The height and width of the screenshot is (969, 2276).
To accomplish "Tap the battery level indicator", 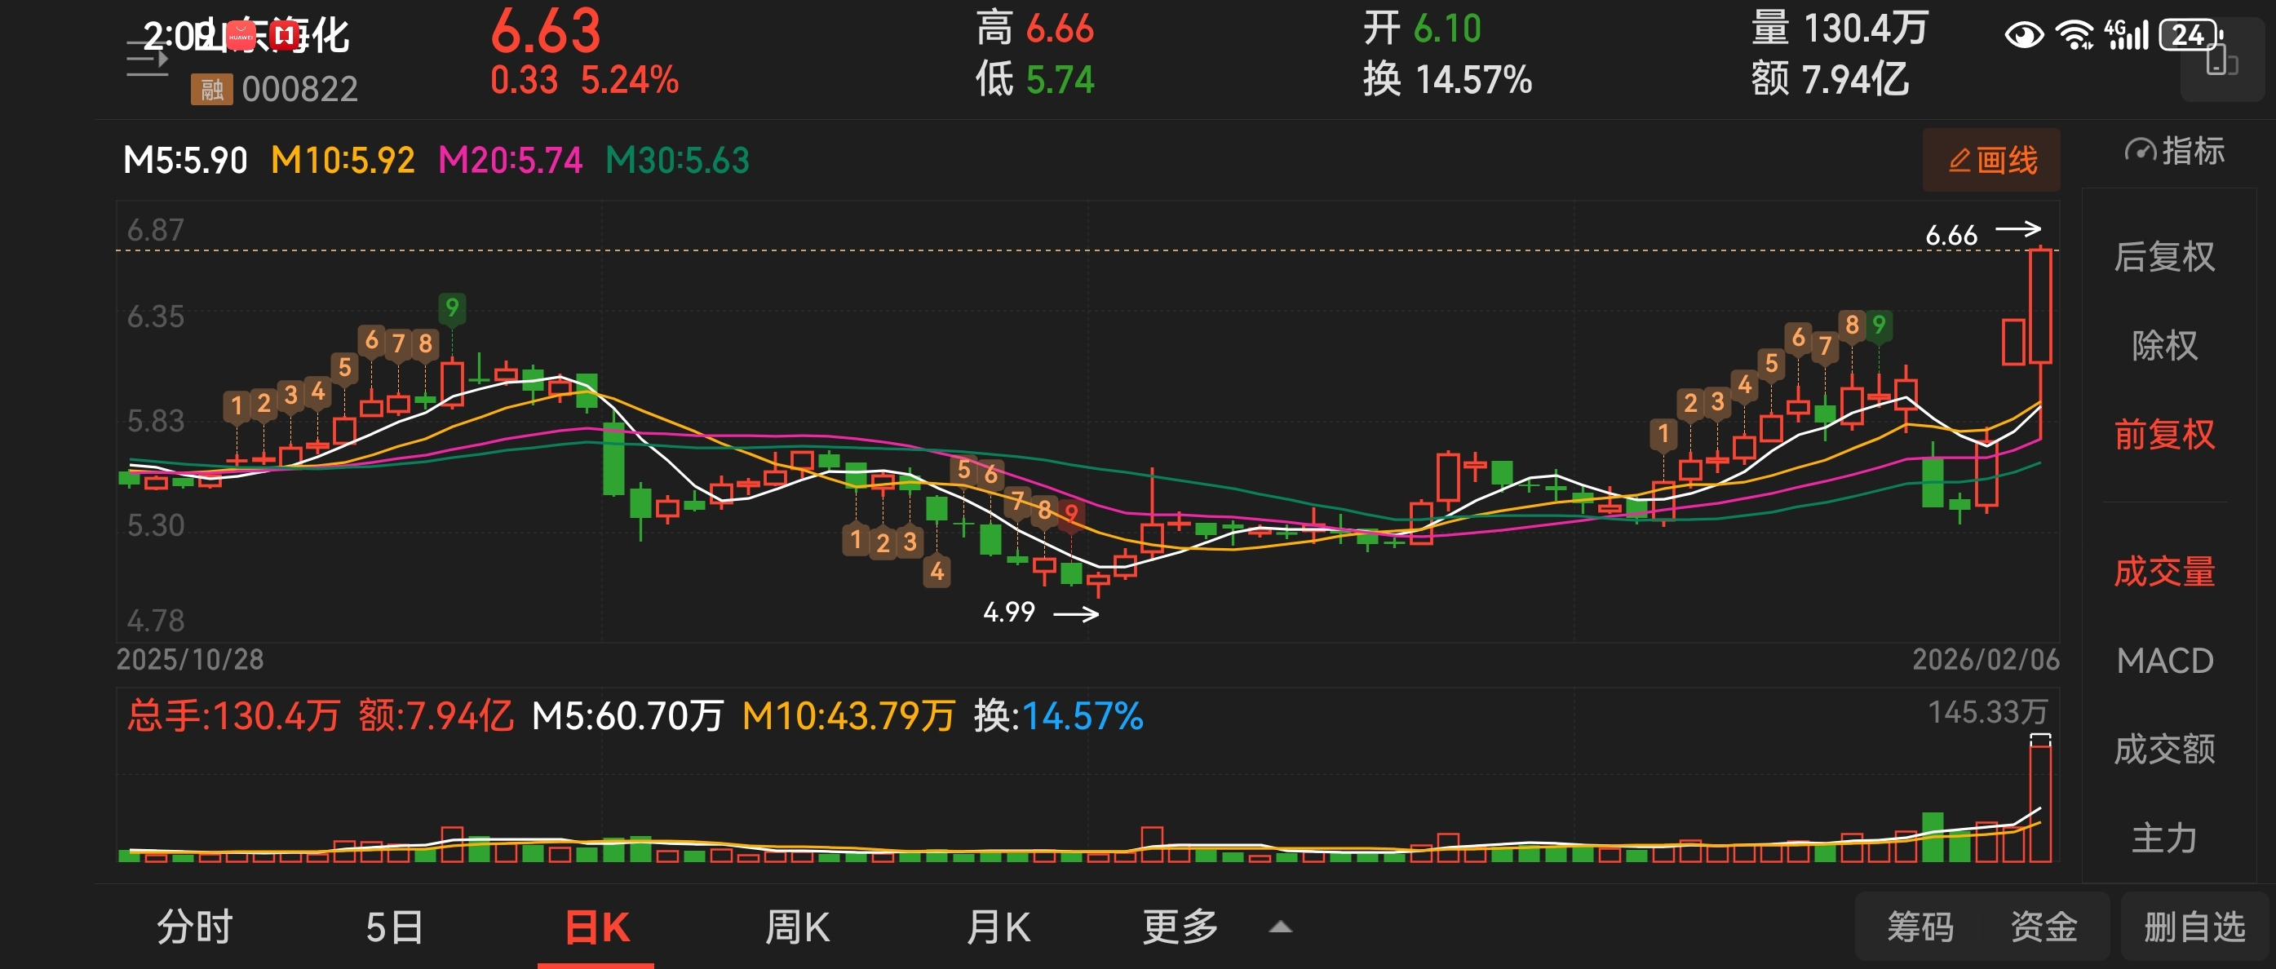I will click(x=2190, y=35).
